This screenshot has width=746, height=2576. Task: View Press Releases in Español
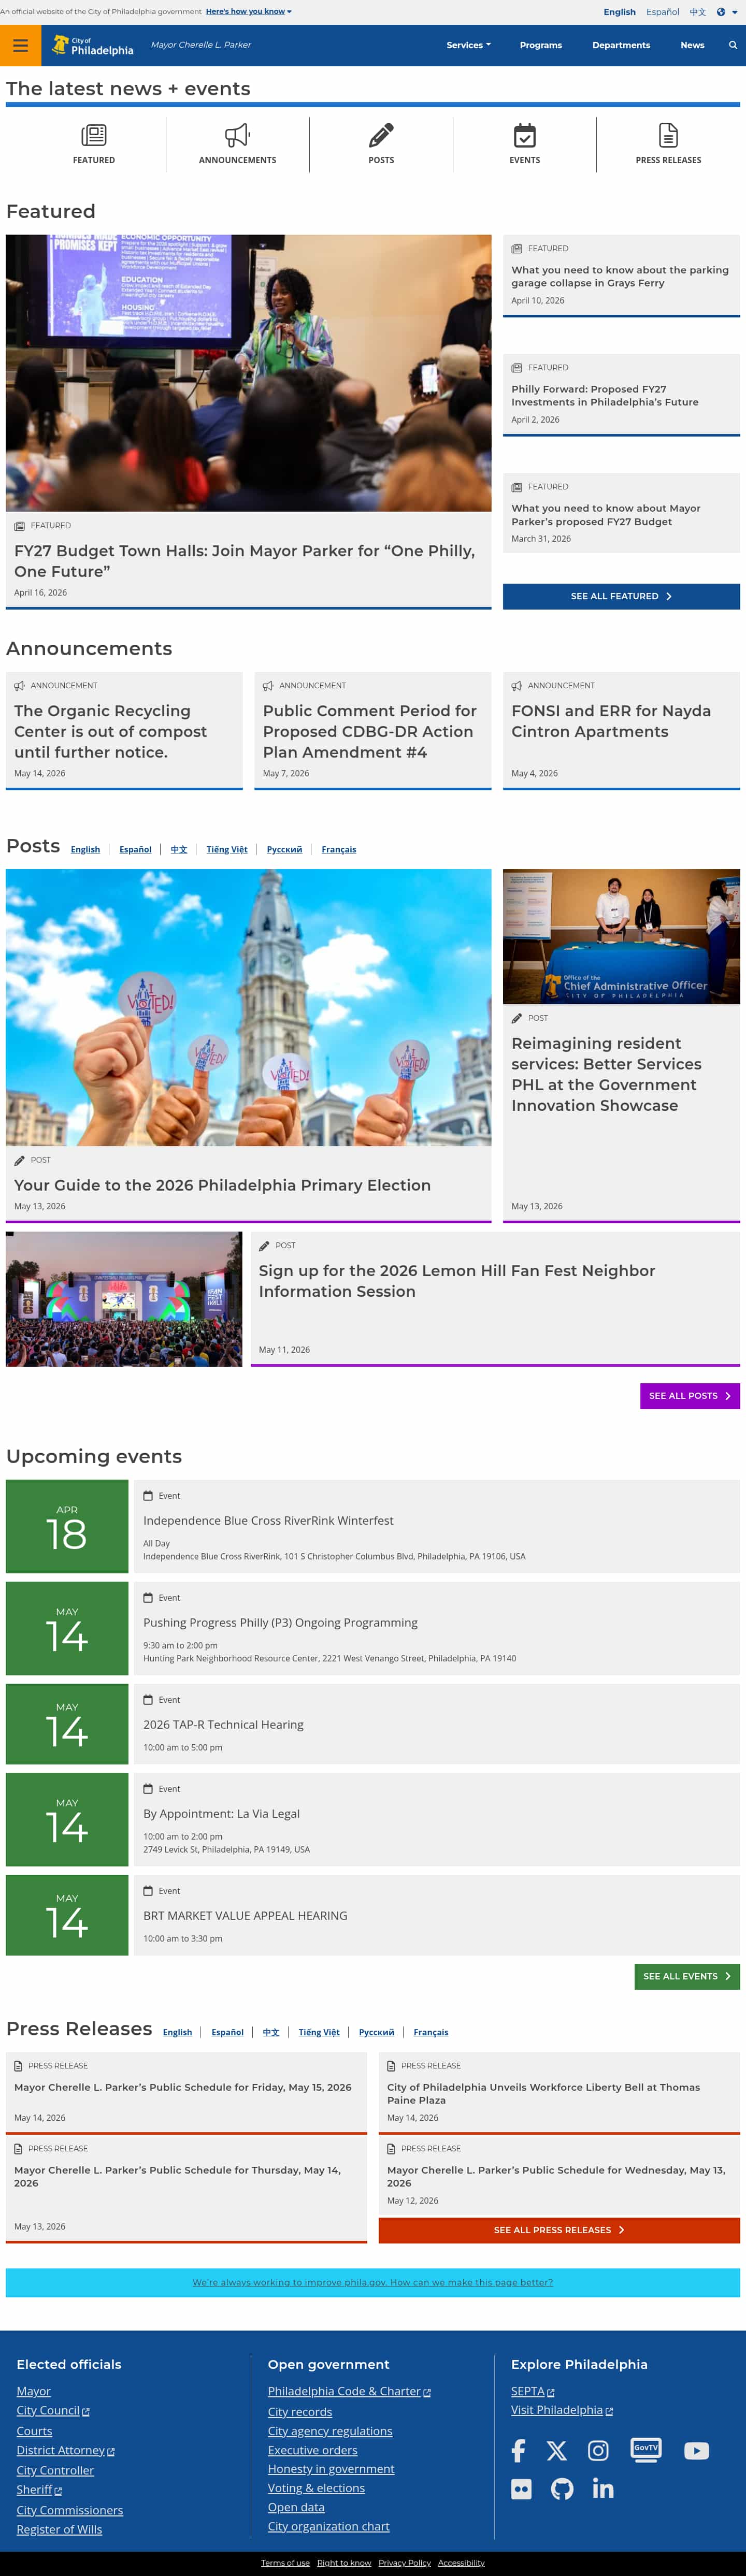[228, 2032]
